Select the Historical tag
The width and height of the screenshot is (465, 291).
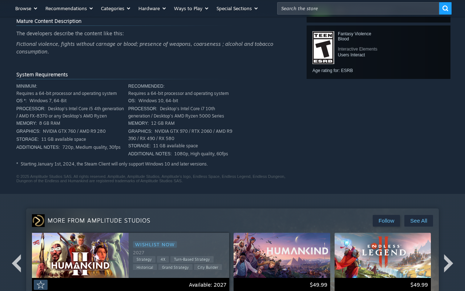145,267
